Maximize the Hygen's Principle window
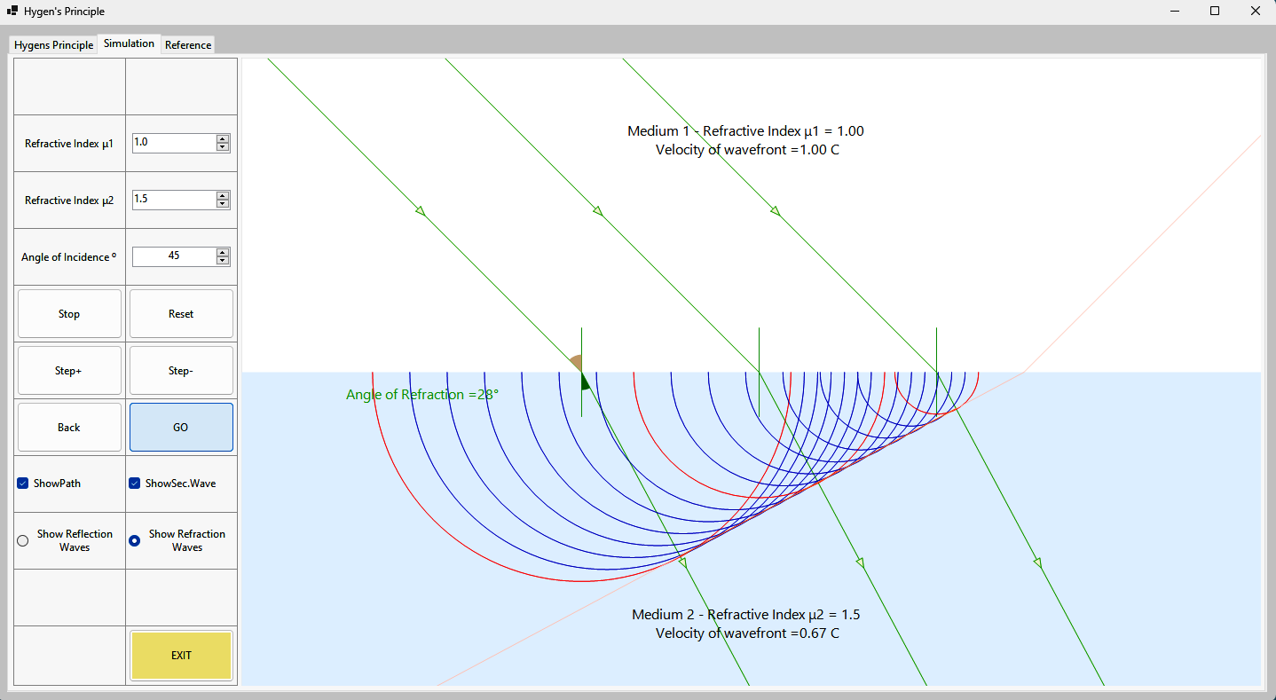 (1215, 12)
